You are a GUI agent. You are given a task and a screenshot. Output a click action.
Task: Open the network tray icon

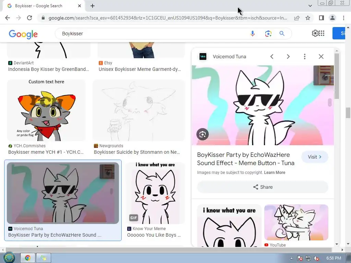pyautogui.click(x=308, y=258)
